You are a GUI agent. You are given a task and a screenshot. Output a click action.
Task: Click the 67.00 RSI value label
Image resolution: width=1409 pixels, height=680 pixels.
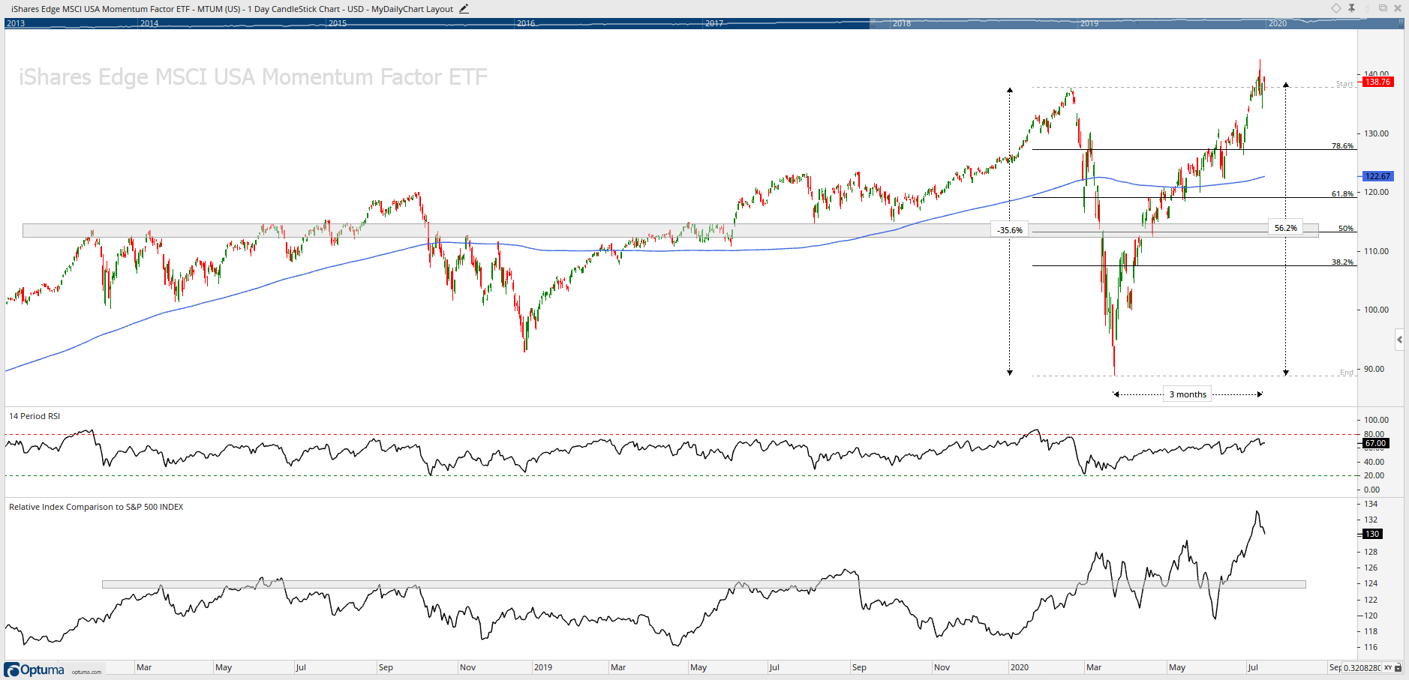coord(1375,443)
